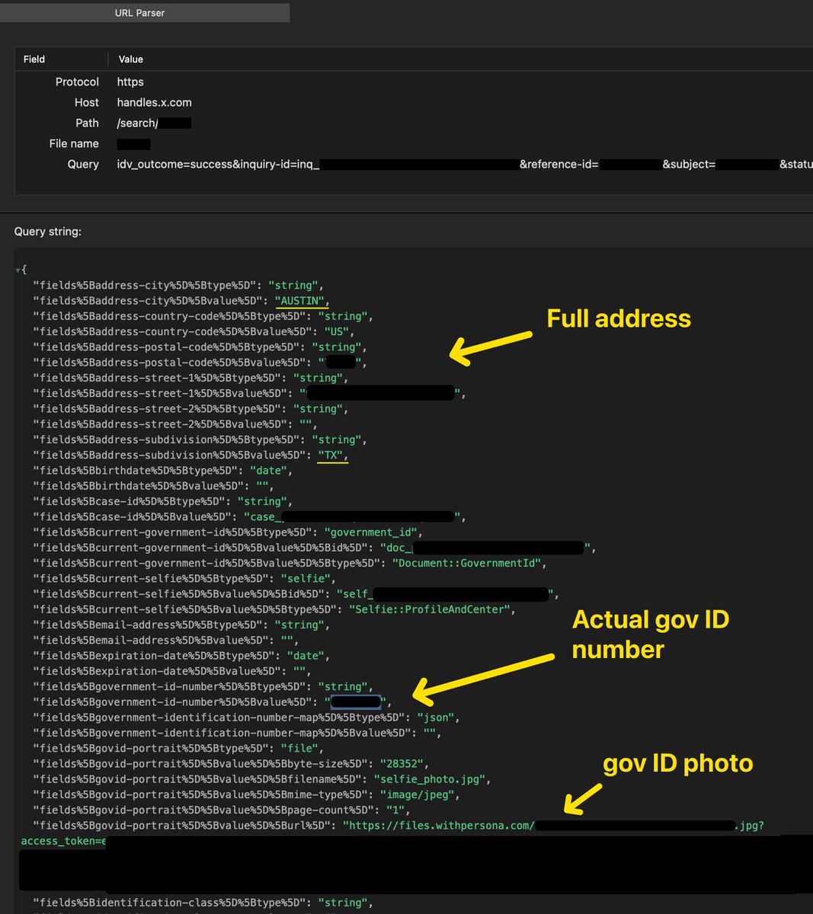813x914 pixels.
Task: Select the address-subdivision type key
Action: [166, 439]
